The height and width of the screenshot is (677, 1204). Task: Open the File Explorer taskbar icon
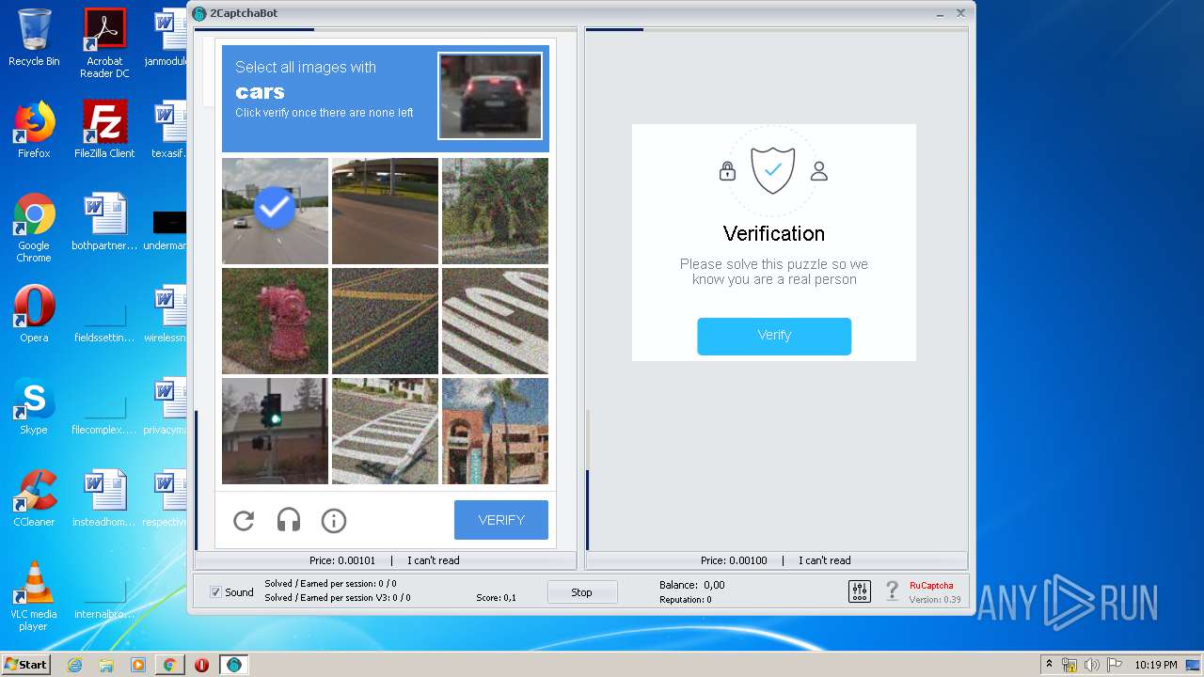(x=106, y=665)
